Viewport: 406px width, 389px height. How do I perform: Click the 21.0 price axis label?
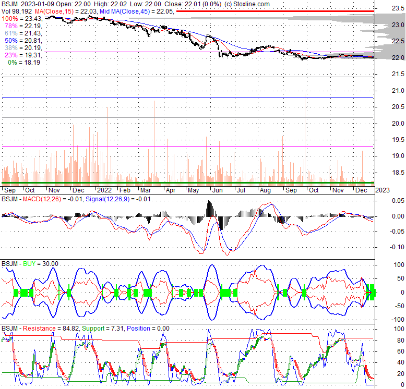tap(398, 91)
